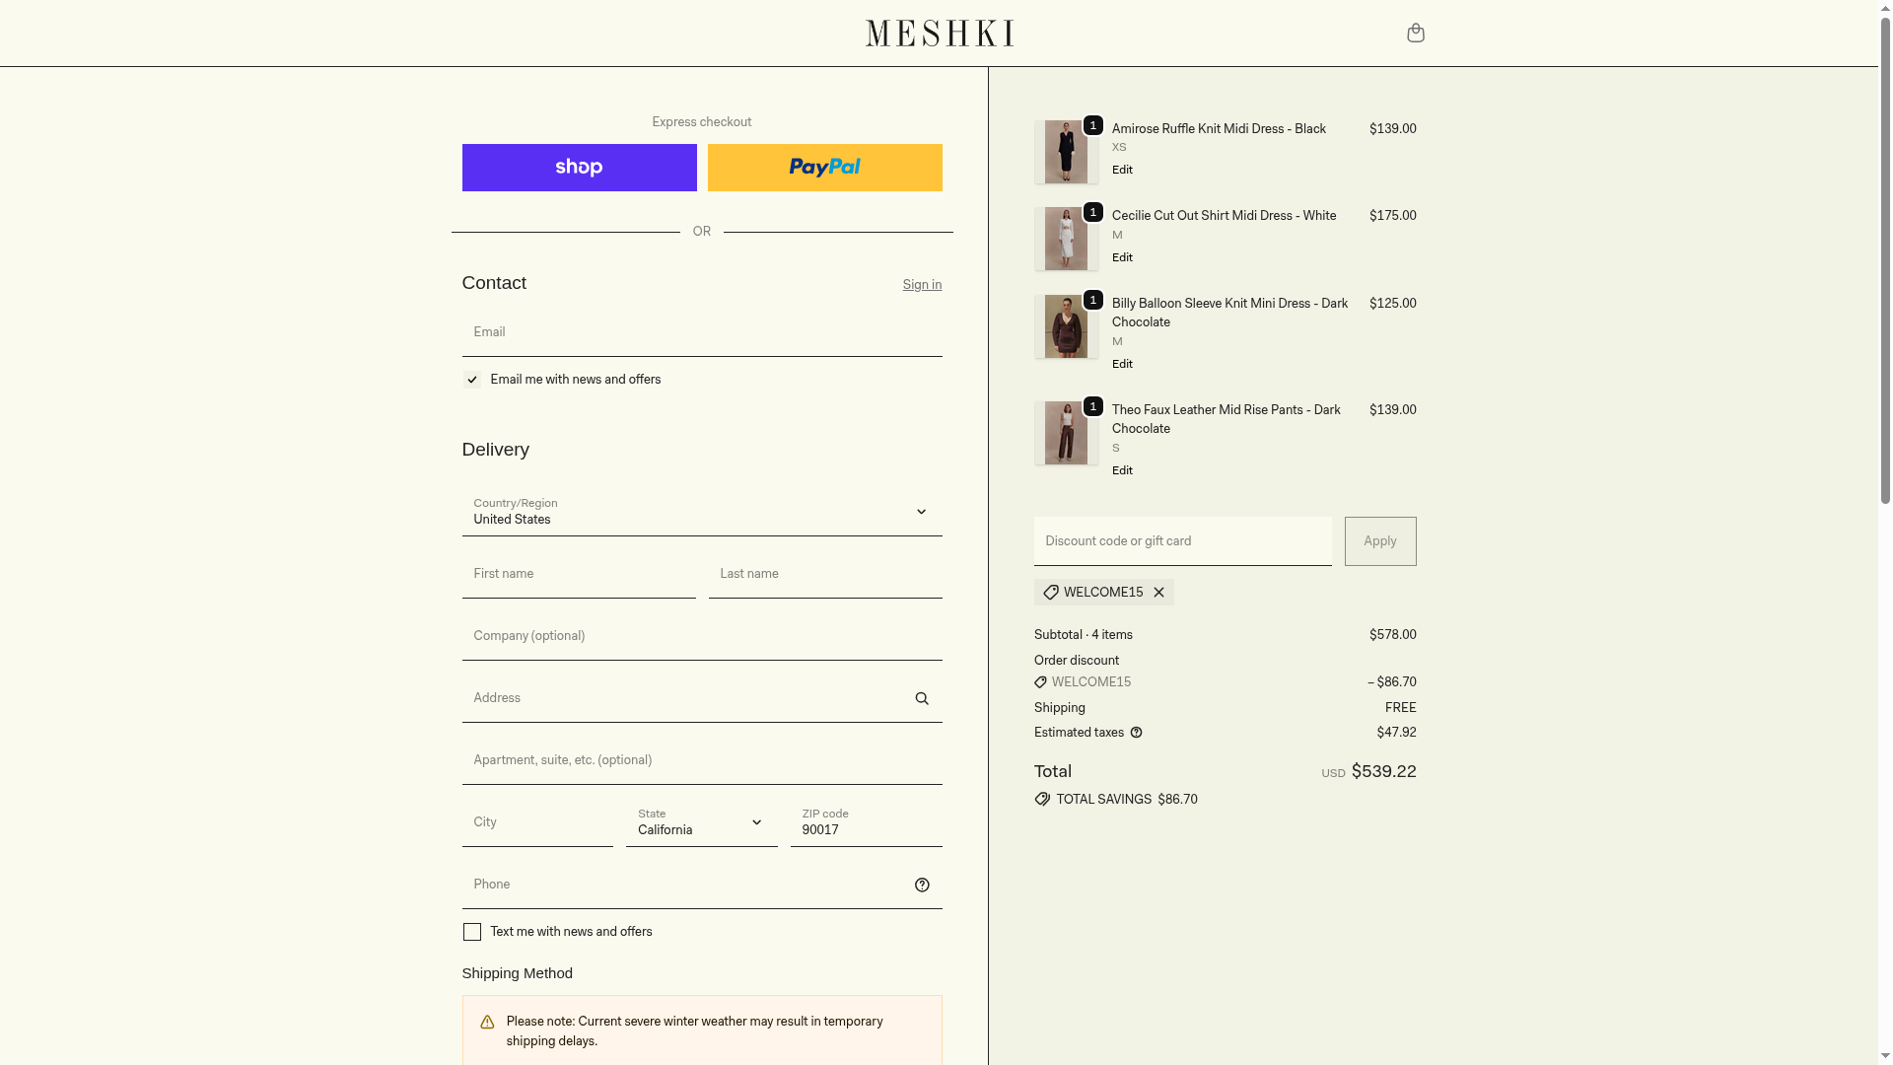Remove the WELCOME15 discount code
Viewport: 1893px width, 1065px height.
point(1159,593)
